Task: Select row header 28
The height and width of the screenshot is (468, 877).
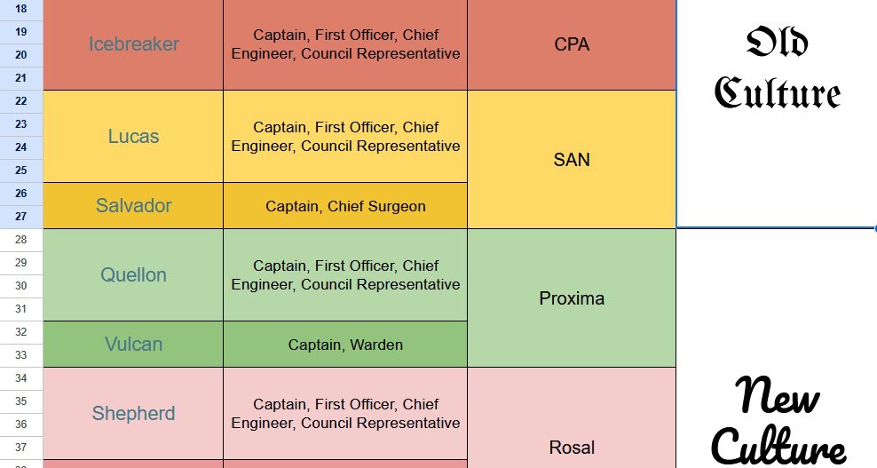Action: click(21, 240)
